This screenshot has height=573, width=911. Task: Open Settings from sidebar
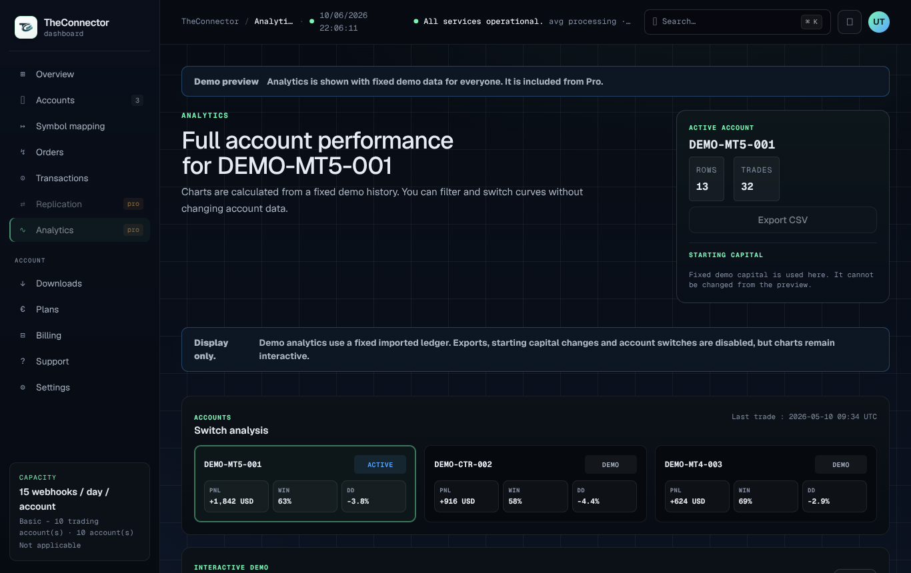pos(79,387)
